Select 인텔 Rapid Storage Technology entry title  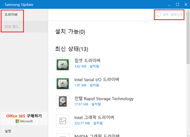click(104, 99)
